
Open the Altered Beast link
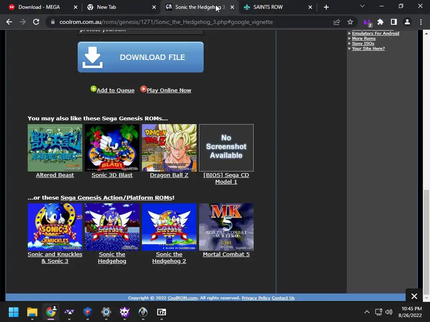coord(55,175)
